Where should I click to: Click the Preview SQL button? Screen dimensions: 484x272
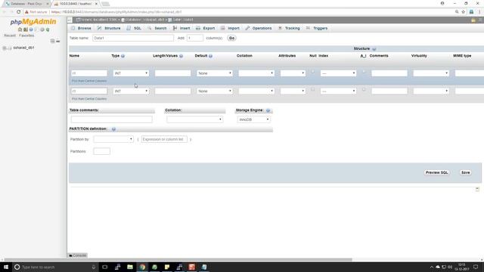436,173
